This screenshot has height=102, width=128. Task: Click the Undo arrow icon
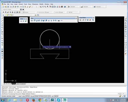pos(33,7)
